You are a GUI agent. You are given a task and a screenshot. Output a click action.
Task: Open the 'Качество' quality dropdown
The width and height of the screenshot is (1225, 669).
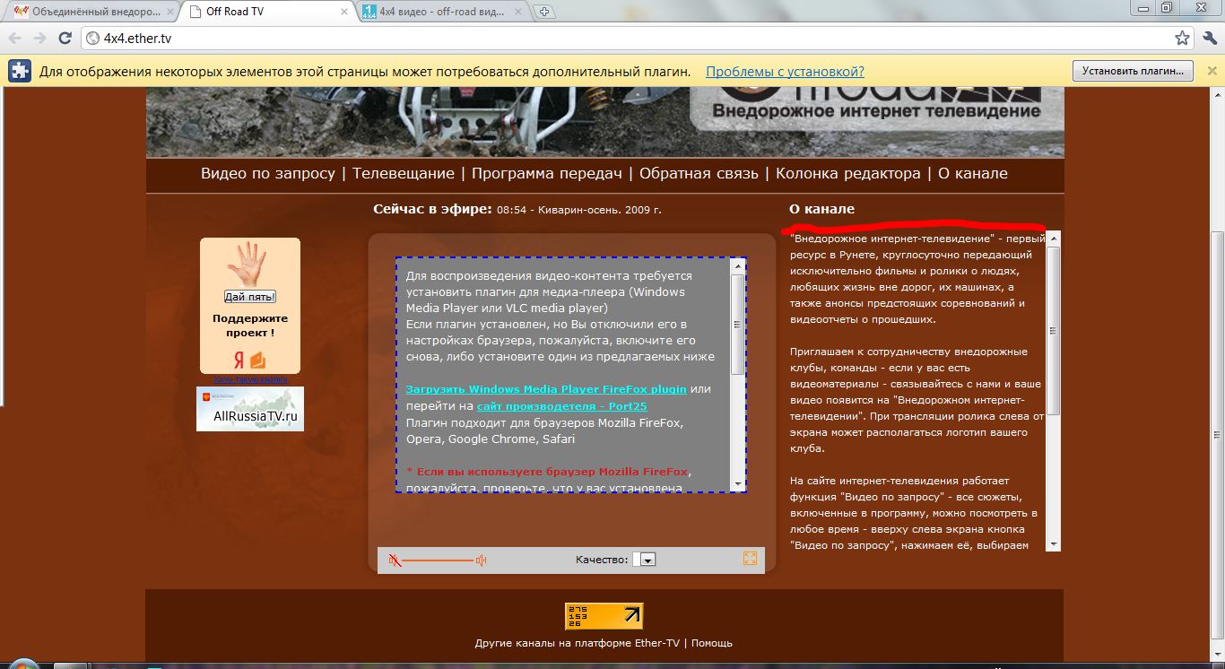tap(645, 560)
